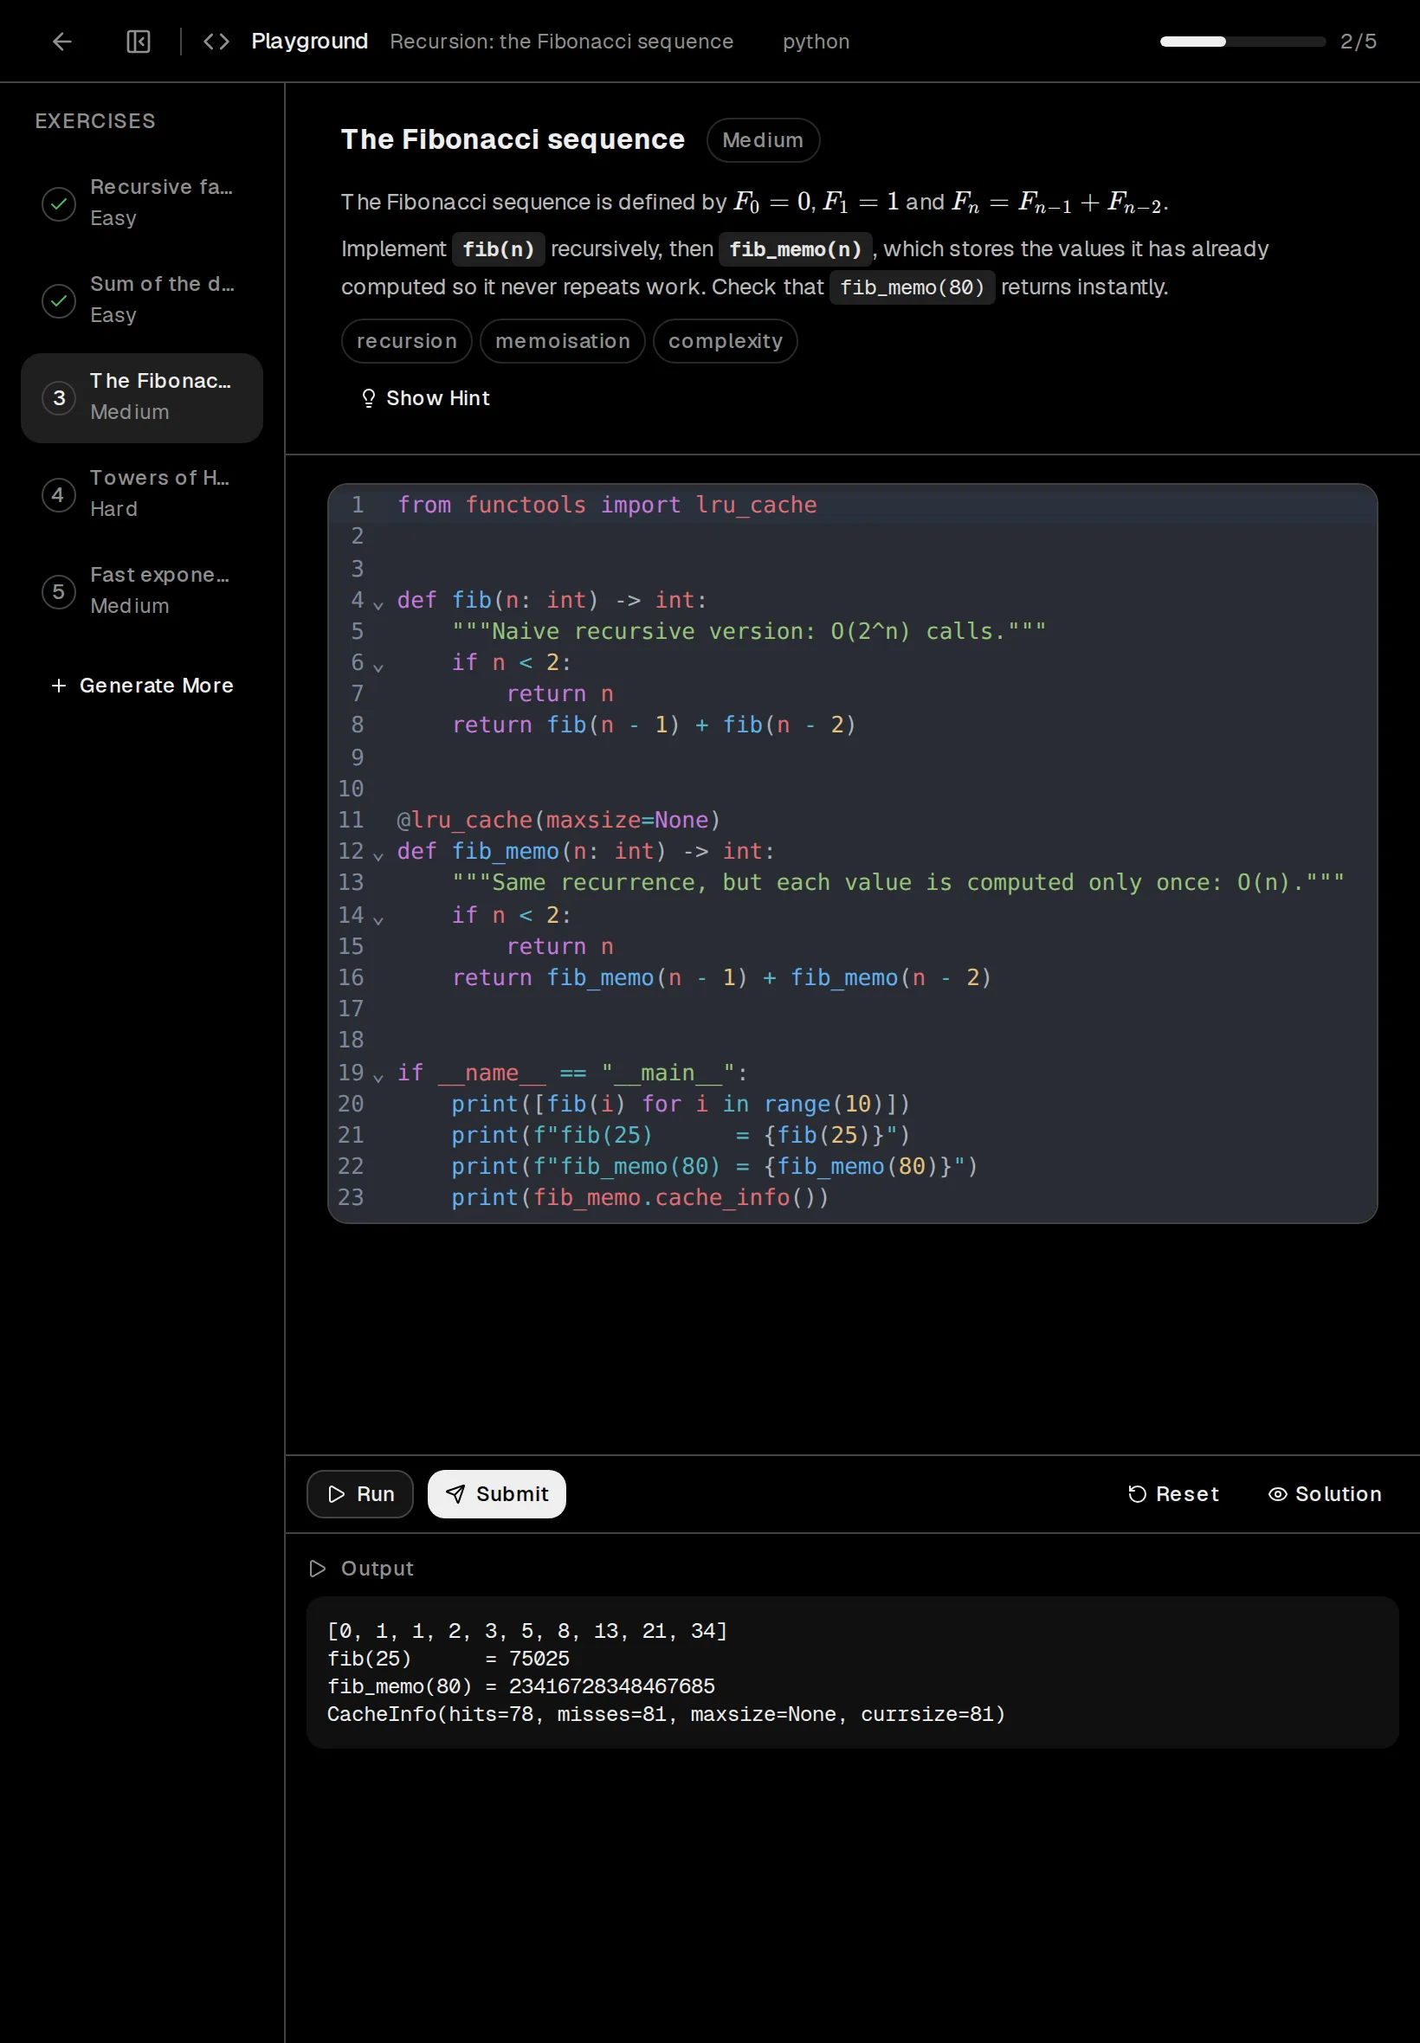Click the eye icon on Solution button
Viewport: 1420px width, 2043px height.
click(x=1278, y=1494)
